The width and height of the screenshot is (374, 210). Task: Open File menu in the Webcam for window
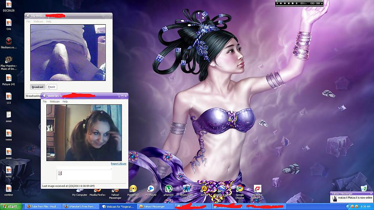[x=45, y=101]
